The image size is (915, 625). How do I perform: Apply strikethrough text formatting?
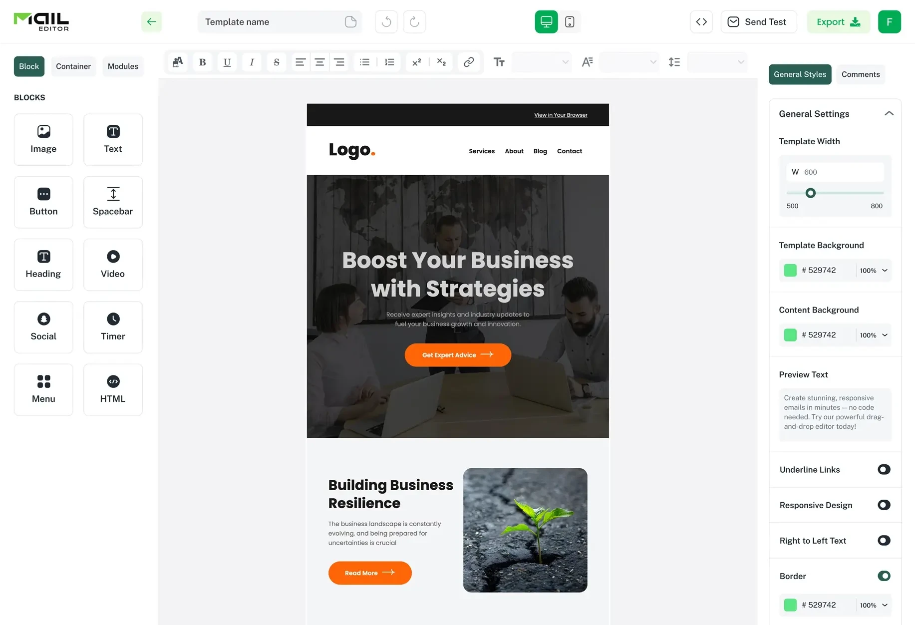coord(276,62)
